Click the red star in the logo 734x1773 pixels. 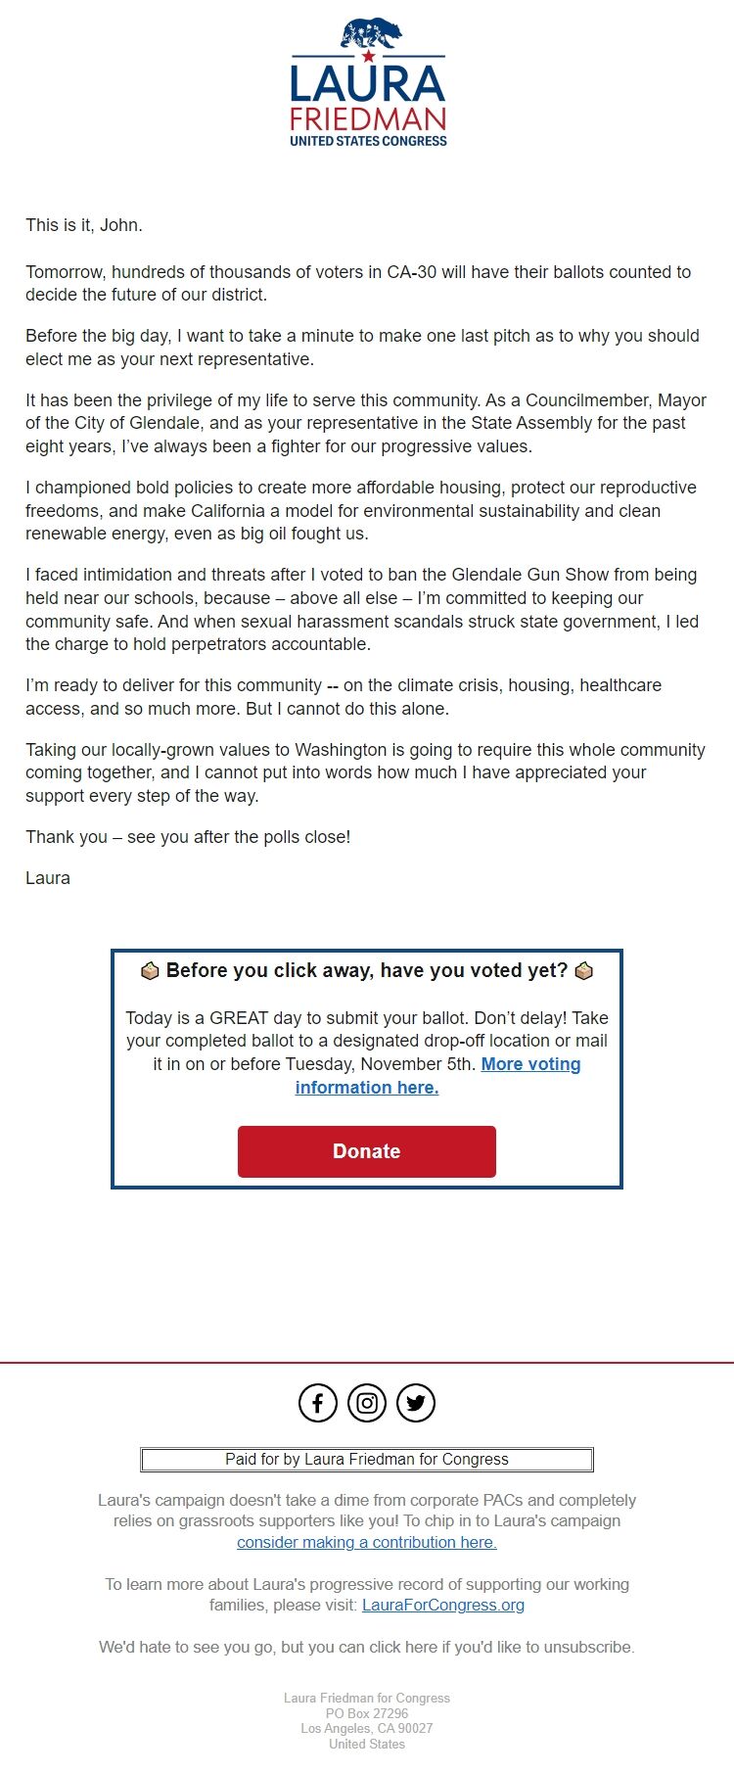(x=367, y=57)
